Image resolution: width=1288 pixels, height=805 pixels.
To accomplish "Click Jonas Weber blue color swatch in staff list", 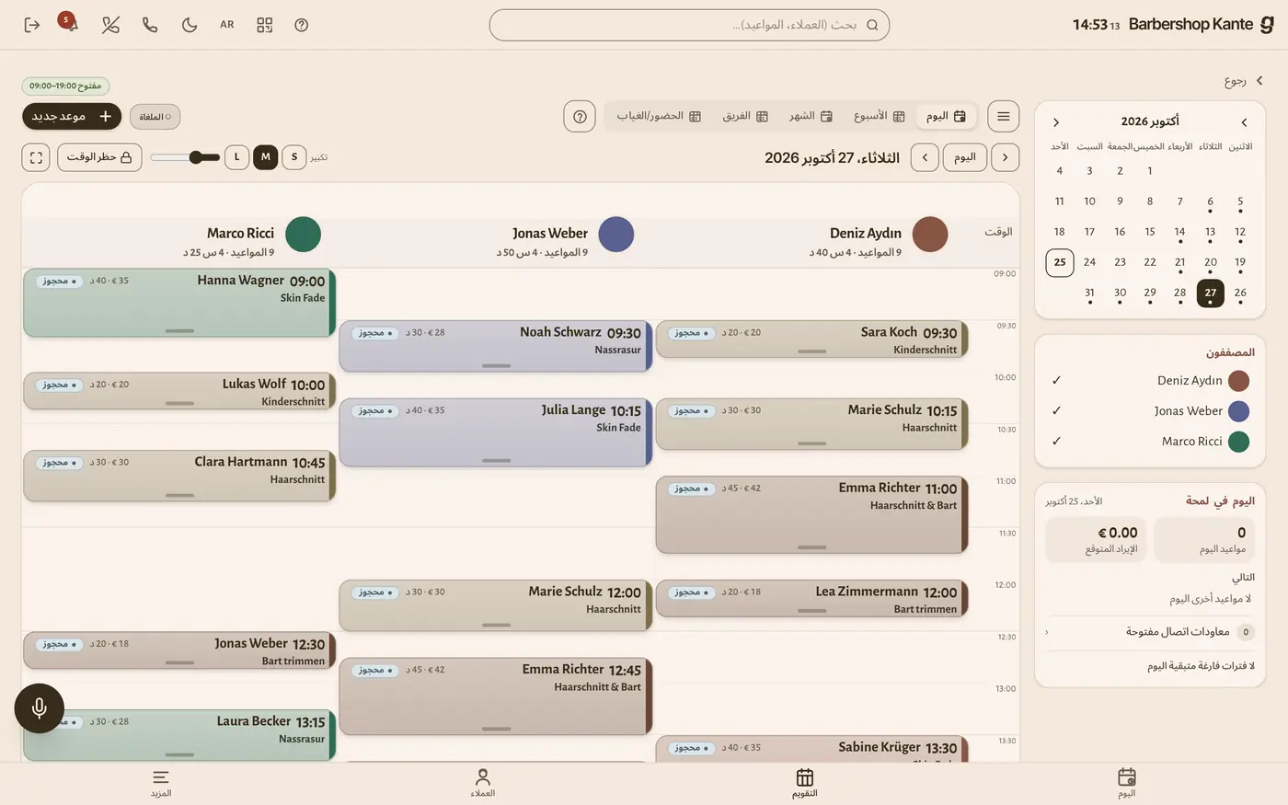I will pyautogui.click(x=1239, y=411).
